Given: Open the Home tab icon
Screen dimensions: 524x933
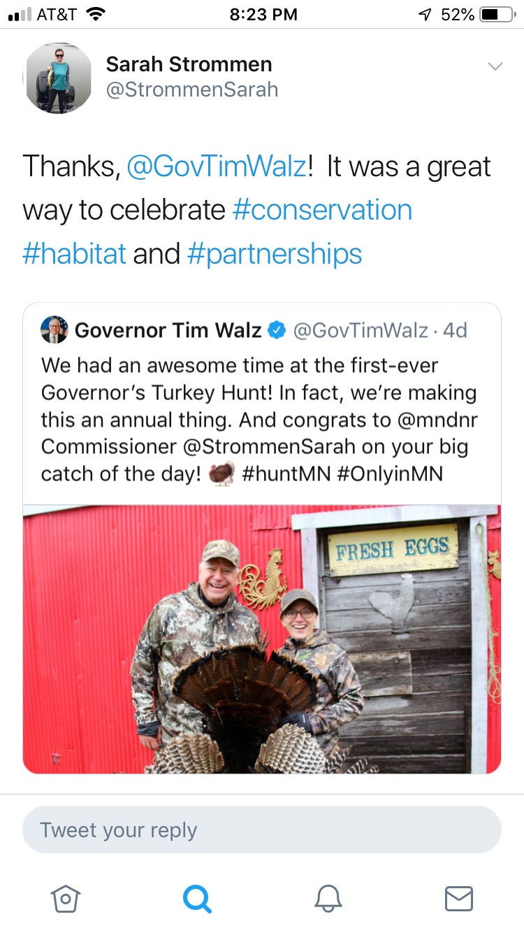Looking at the screenshot, I should pyautogui.click(x=66, y=898).
